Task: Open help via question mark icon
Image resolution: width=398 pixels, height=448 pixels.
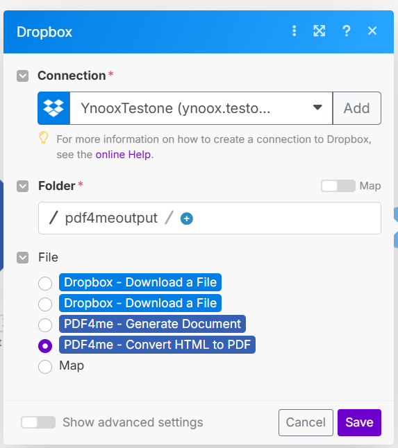Action: (346, 31)
